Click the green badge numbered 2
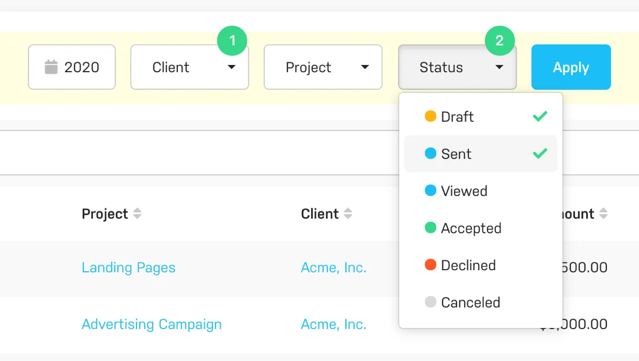This screenshot has height=361, width=639. click(500, 40)
